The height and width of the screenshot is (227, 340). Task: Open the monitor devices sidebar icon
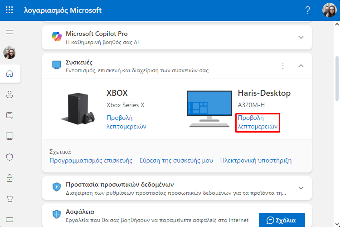pos(10,136)
